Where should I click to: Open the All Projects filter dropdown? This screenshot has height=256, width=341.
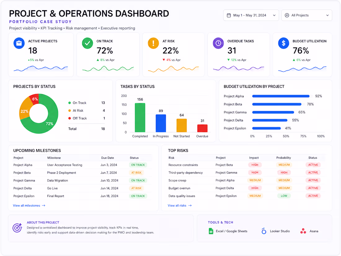pos(307,15)
